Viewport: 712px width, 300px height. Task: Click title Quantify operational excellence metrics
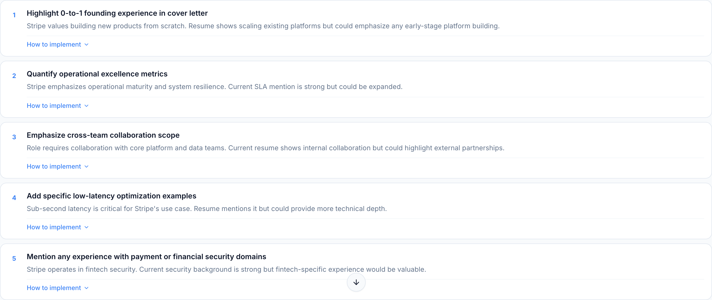point(97,74)
